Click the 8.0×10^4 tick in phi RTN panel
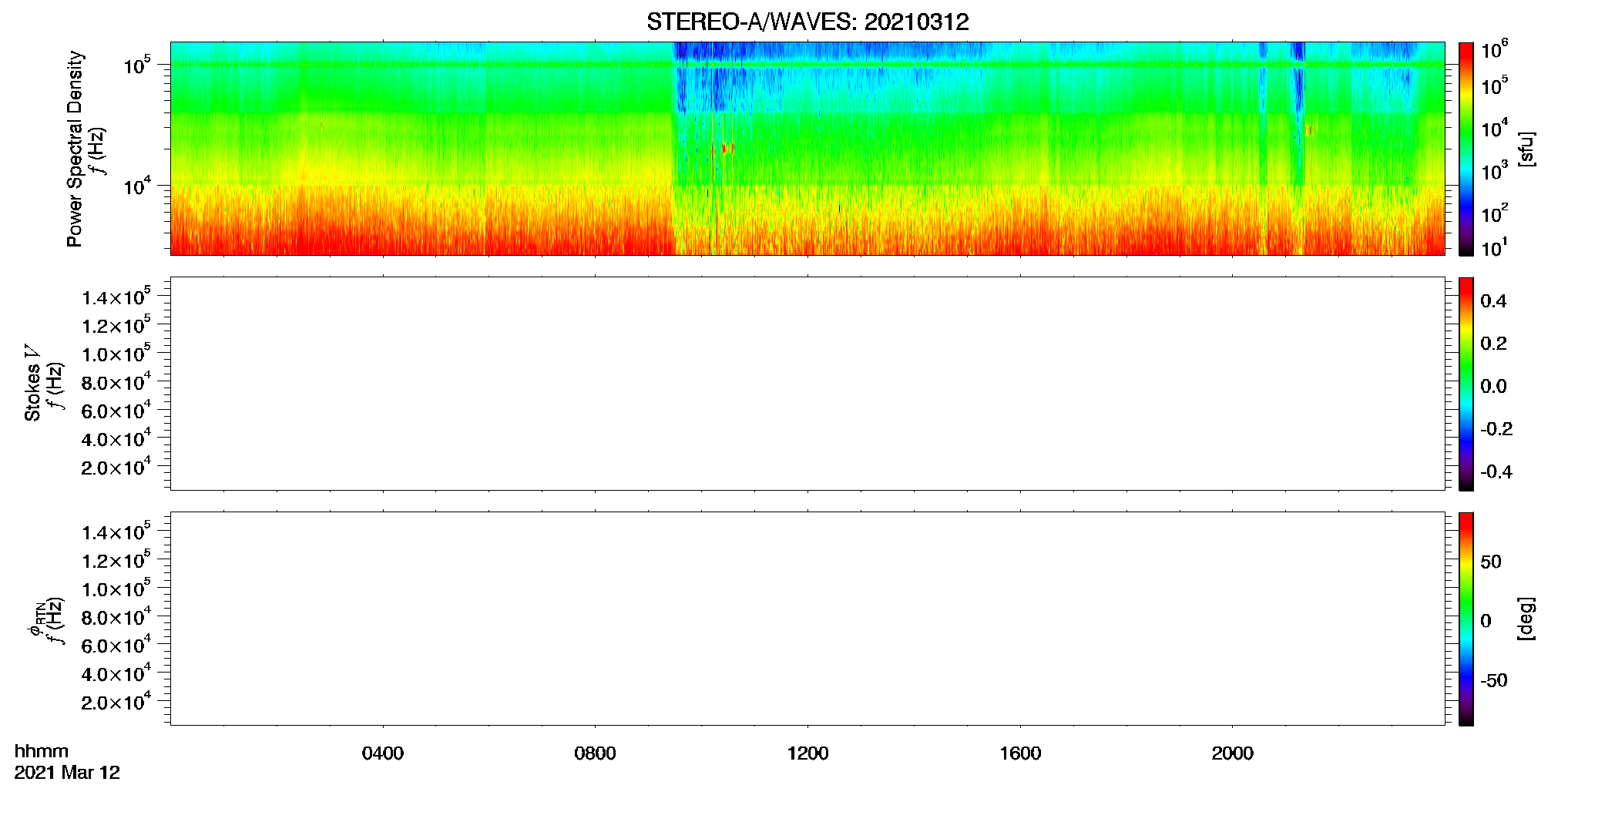 pyautogui.click(x=116, y=616)
